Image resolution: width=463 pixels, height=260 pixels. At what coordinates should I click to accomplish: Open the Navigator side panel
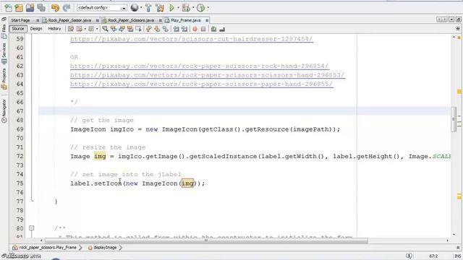(4, 110)
